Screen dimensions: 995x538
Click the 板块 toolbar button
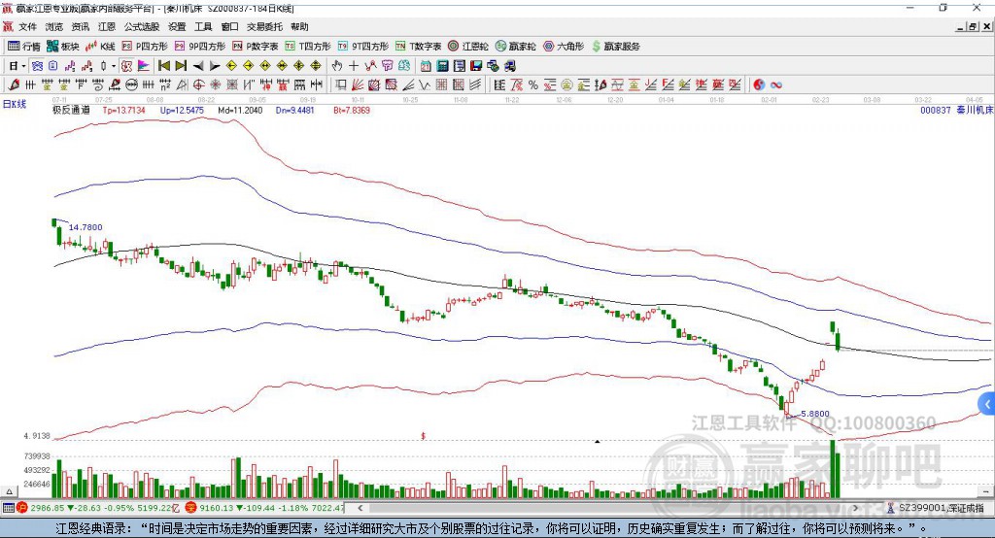point(63,47)
